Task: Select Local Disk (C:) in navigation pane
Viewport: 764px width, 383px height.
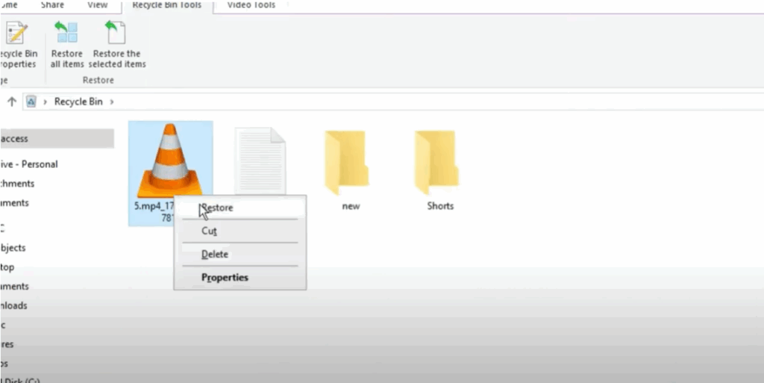Action: tap(20, 380)
